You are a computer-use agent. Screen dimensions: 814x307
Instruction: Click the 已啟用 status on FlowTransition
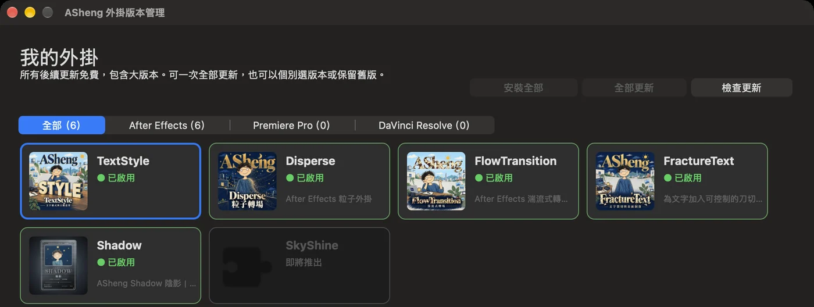tap(499, 178)
